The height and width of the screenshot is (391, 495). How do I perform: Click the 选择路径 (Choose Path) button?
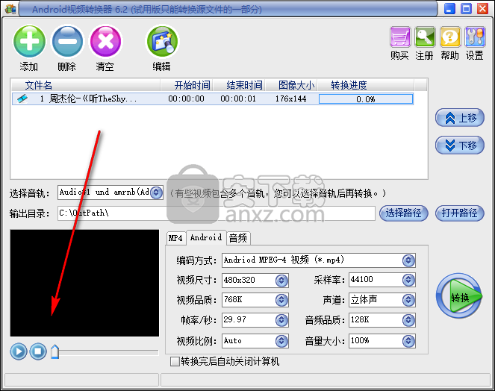tap(403, 213)
